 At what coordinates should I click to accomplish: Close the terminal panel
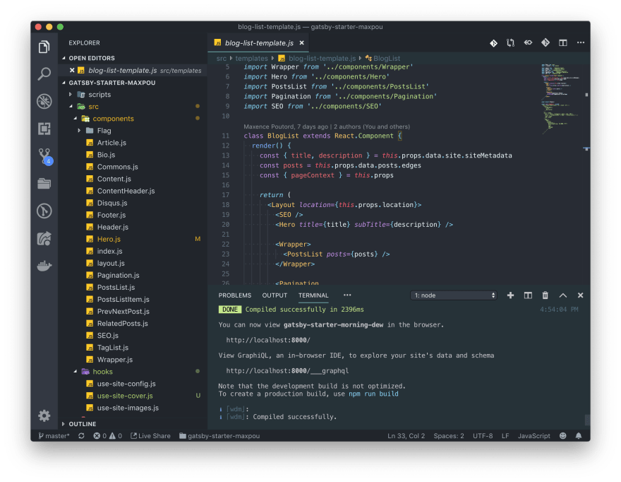coord(580,295)
